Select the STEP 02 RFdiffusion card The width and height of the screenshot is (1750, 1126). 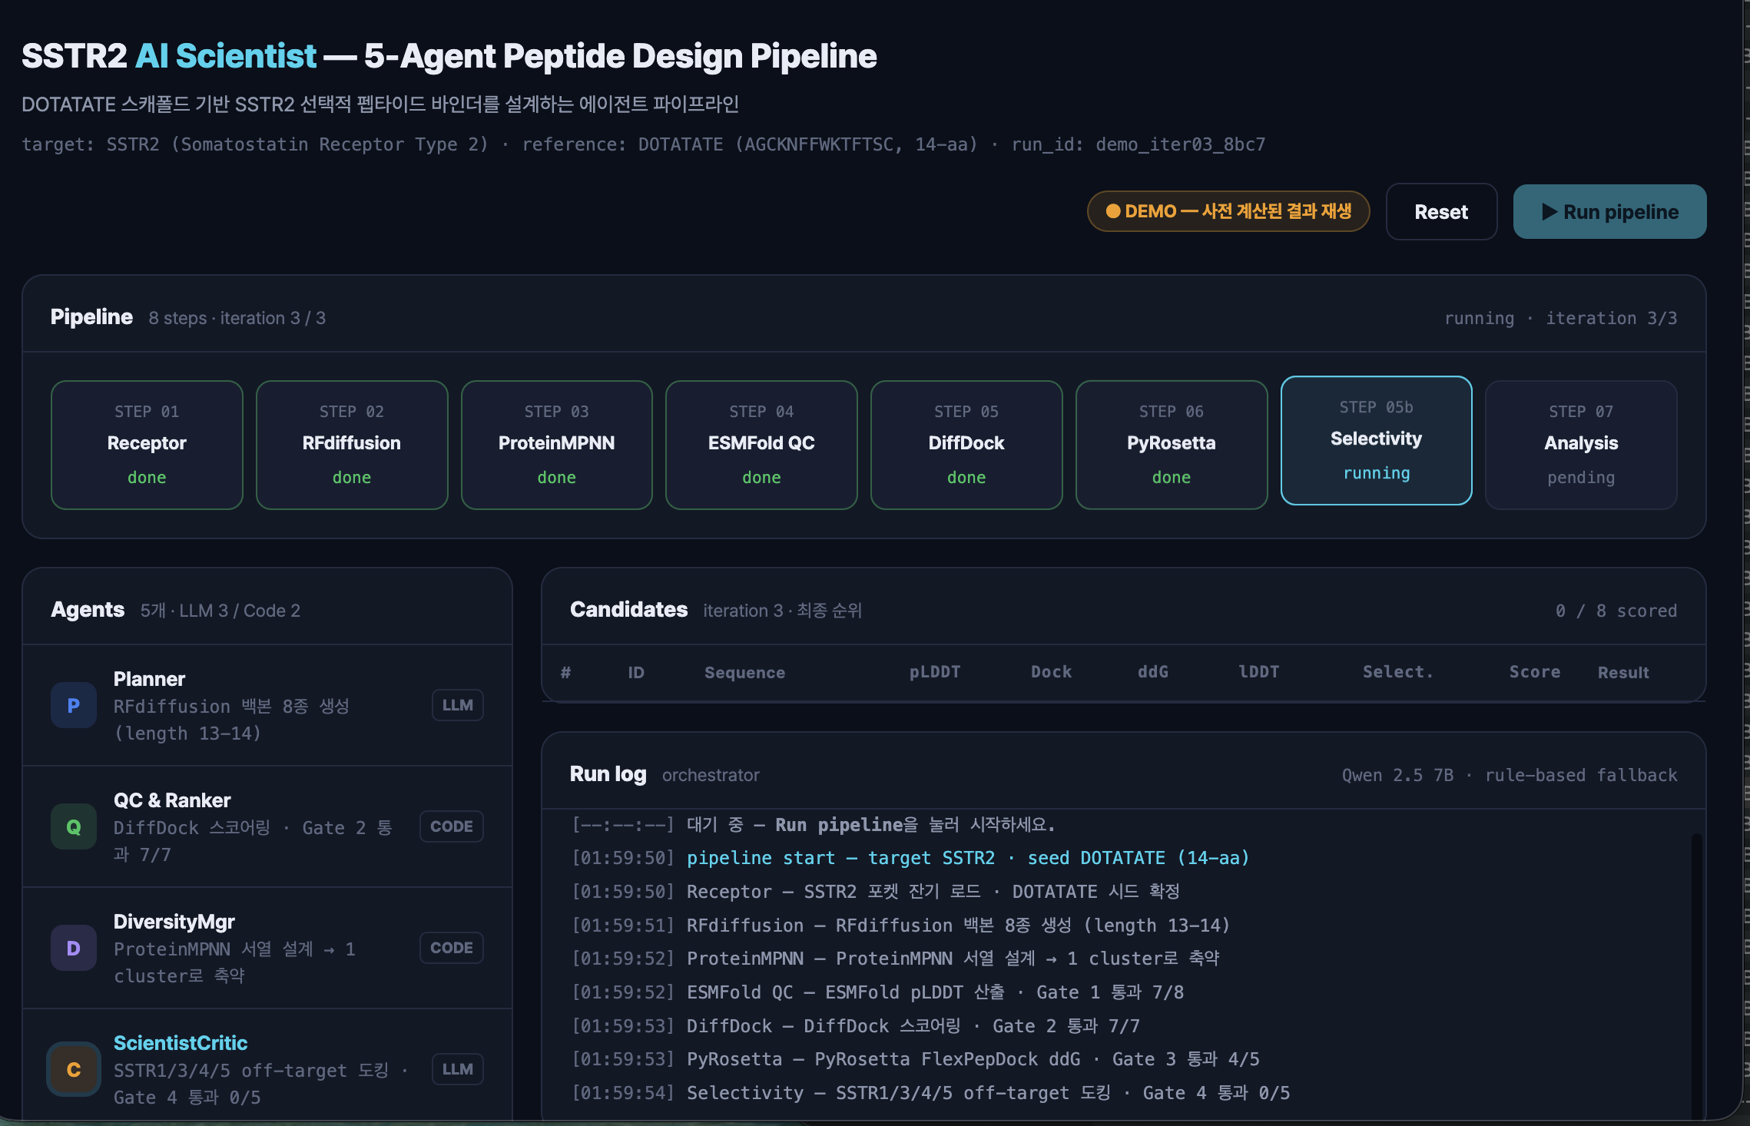[x=352, y=445]
